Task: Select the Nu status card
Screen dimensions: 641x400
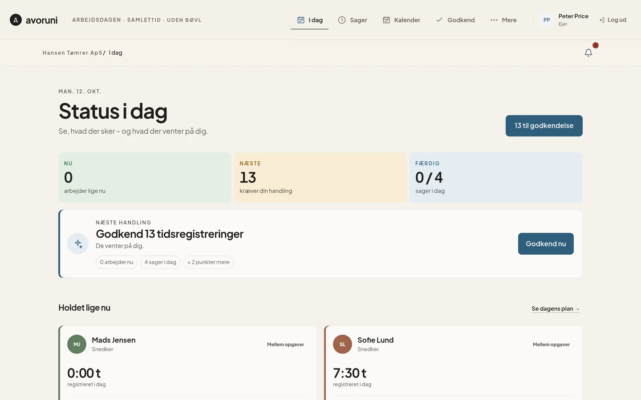Action: pos(145,177)
